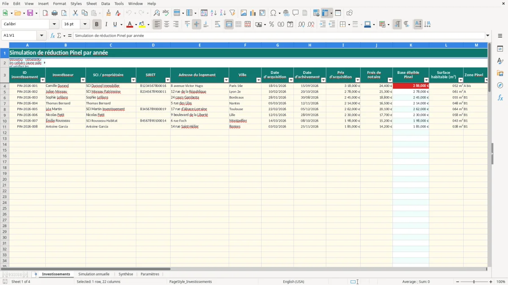Align text right

point(176,24)
